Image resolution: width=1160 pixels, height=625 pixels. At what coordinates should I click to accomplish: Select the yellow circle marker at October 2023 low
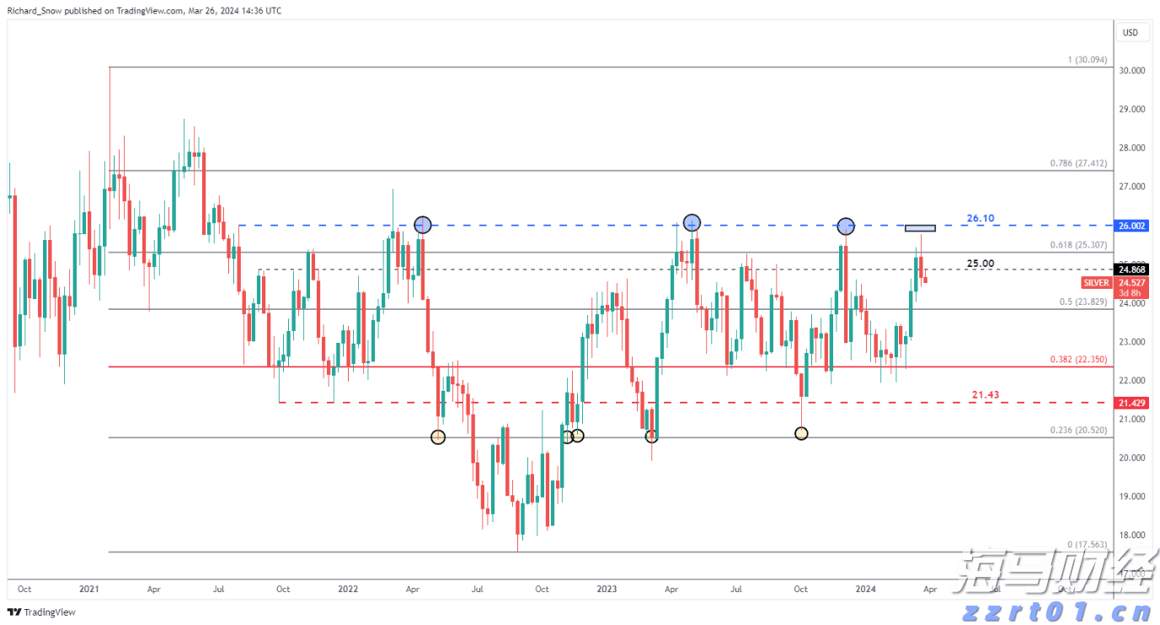(x=801, y=433)
